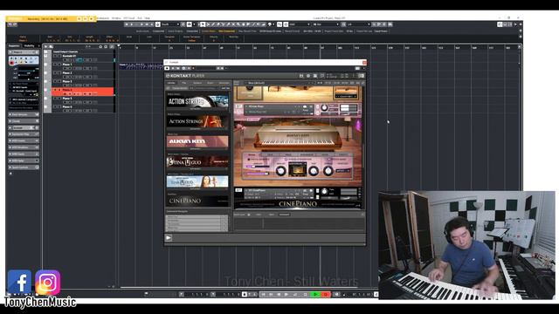Adjust the Tune knob on CinePiano header
Screen dimensions: 559x314
324,192
